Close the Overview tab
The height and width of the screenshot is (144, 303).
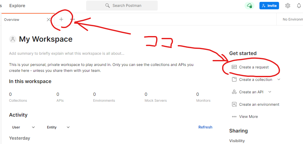[x=49, y=20]
